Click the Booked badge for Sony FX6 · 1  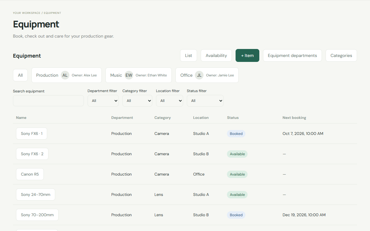(x=236, y=134)
